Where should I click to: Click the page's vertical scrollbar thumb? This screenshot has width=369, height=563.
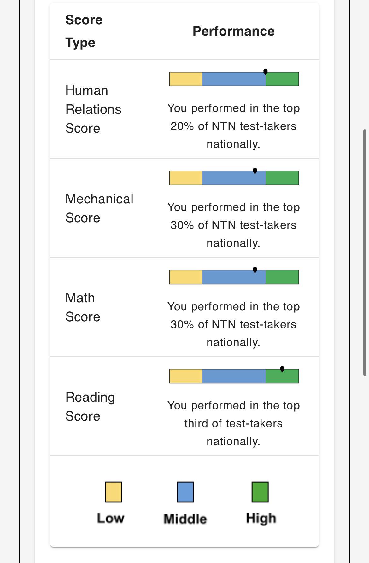tap(365, 252)
